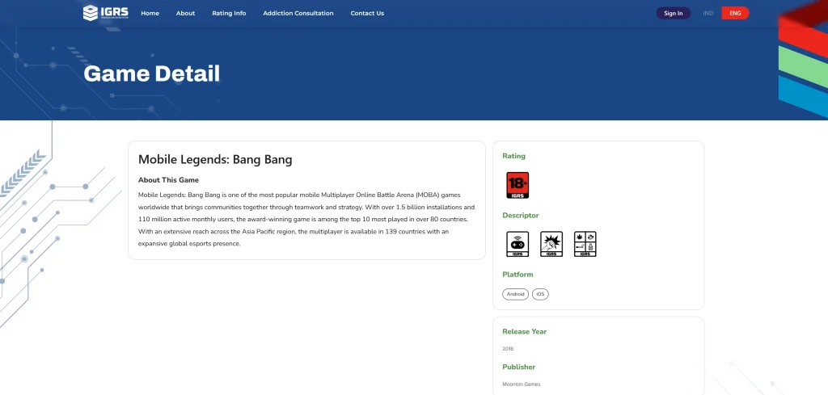Click the red 18+ rating icon

[517, 185]
